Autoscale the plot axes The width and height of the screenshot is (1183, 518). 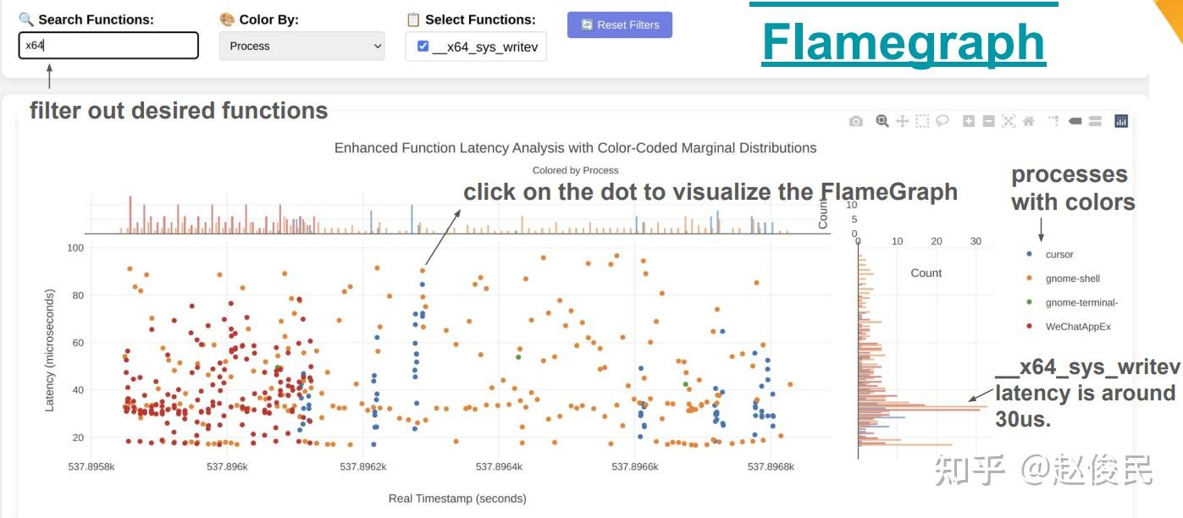[x=1009, y=121]
